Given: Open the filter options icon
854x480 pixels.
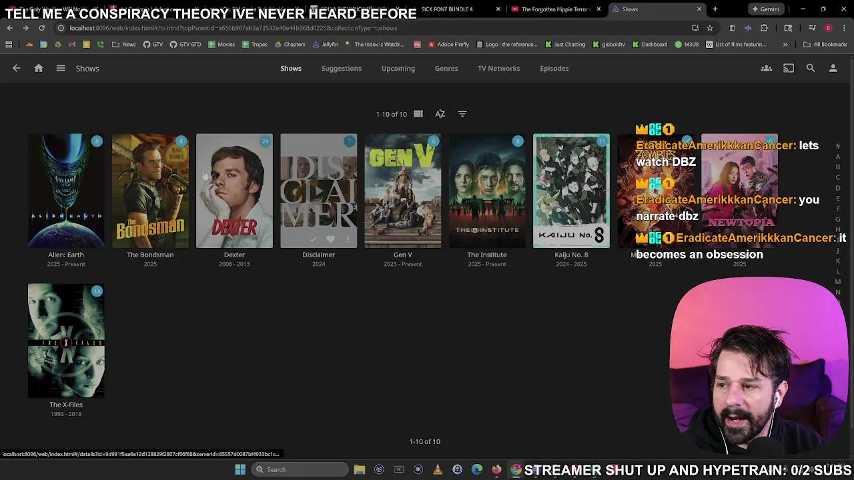Looking at the screenshot, I should (462, 114).
